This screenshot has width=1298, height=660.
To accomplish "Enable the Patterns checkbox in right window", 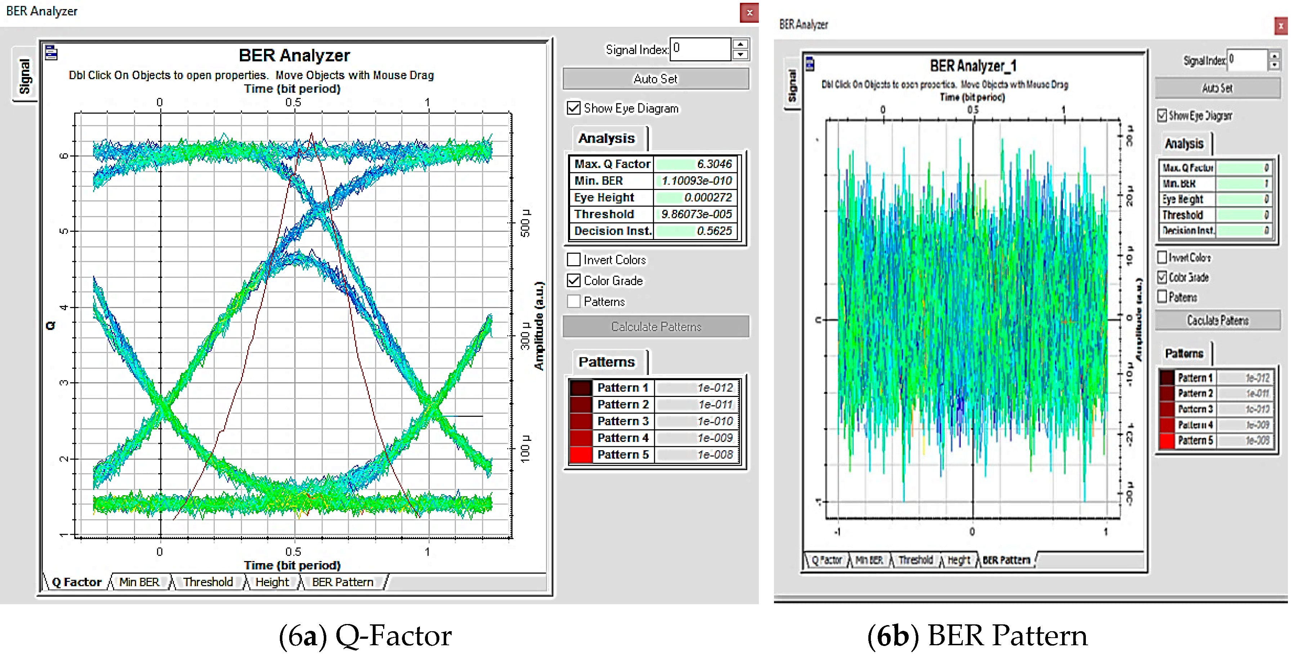I will [1162, 297].
